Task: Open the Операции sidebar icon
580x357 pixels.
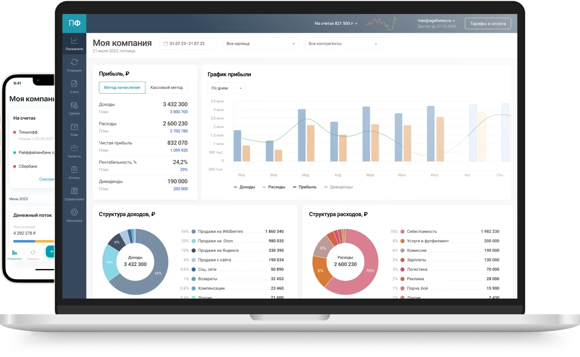Action: click(x=74, y=62)
